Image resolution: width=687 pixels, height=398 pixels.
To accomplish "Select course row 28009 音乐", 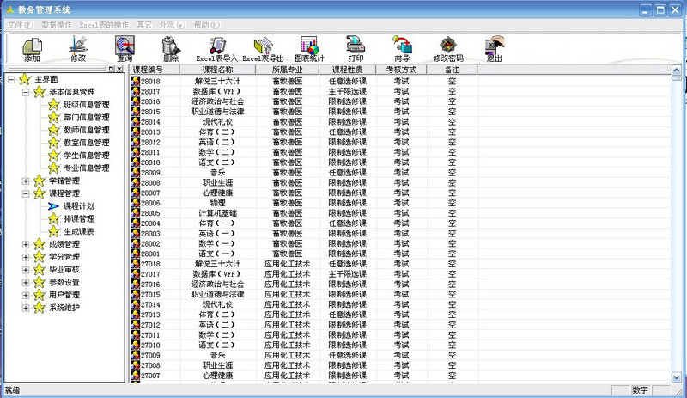I will point(400,173).
